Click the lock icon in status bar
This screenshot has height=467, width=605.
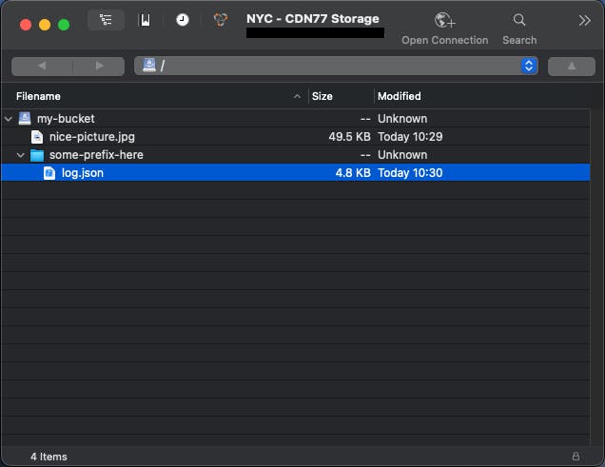(576, 457)
